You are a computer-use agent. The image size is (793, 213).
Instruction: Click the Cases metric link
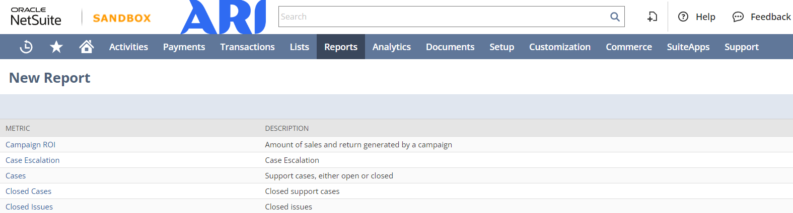point(16,176)
